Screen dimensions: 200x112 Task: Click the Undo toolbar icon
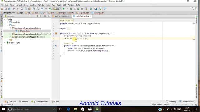coord(14,9)
